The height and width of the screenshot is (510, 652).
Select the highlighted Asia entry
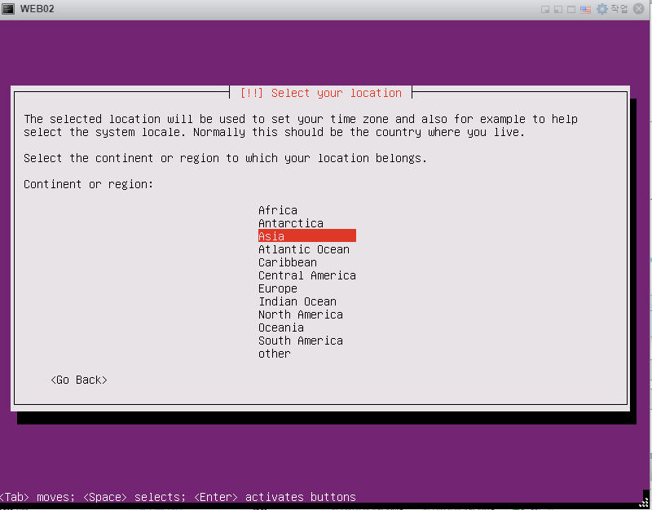(x=307, y=236)
